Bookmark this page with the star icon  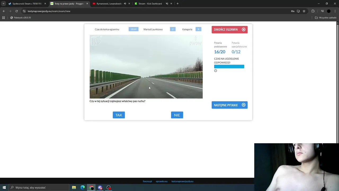[x=304, y=11]
